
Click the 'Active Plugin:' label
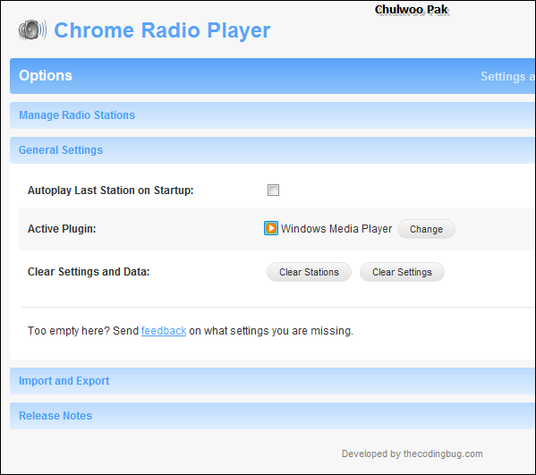point(62,229)
